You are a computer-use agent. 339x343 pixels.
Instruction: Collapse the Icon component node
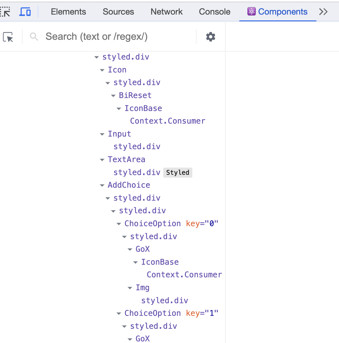click(102, 70)
